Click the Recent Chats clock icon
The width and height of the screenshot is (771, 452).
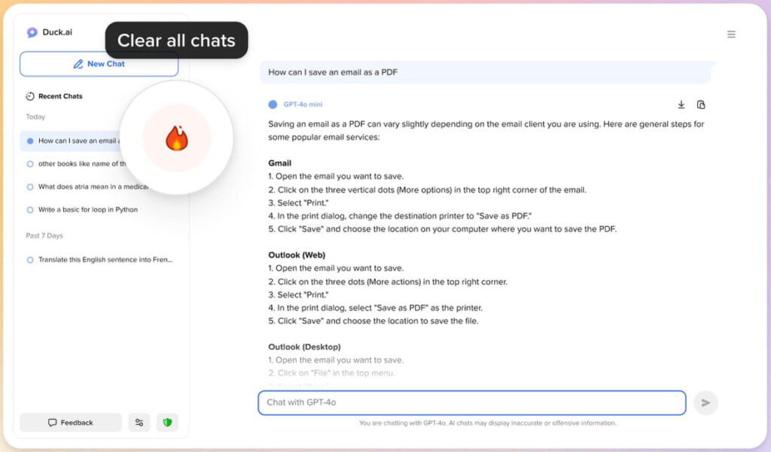click(30, 96)
